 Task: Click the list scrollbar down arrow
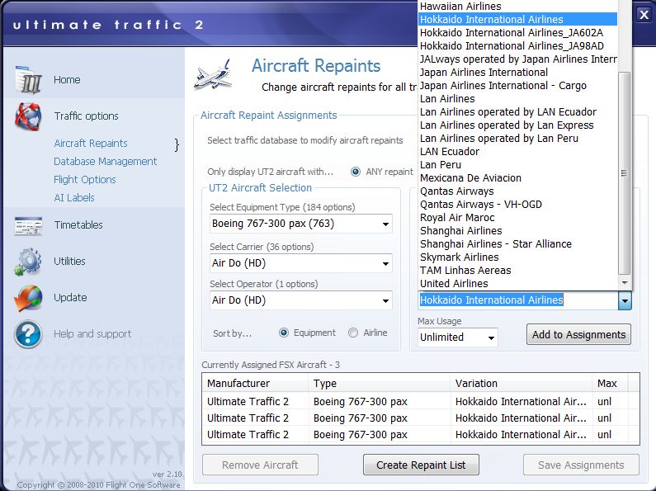pos(624,283)
